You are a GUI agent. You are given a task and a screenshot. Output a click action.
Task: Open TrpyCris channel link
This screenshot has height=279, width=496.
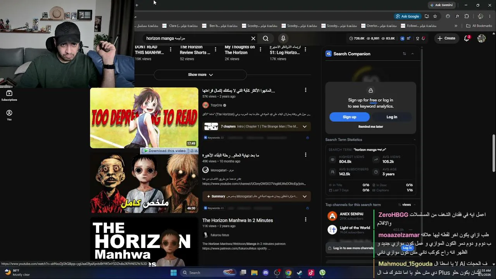[217, 105]
